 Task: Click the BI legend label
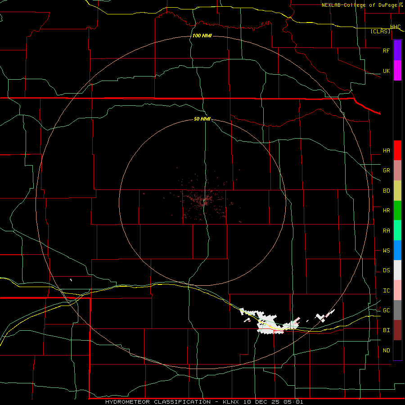coord(386,330)
